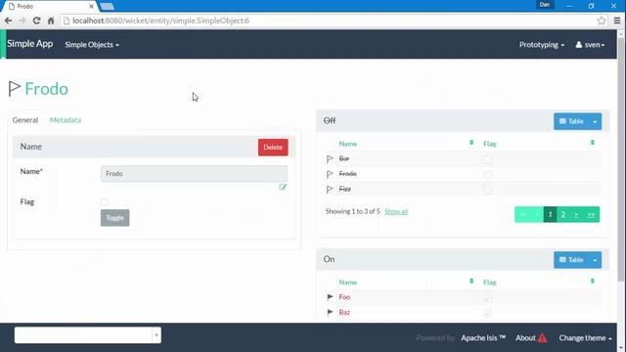
Task: Toggle the Flag checkbox in General panel
Action: click(105, 202)
